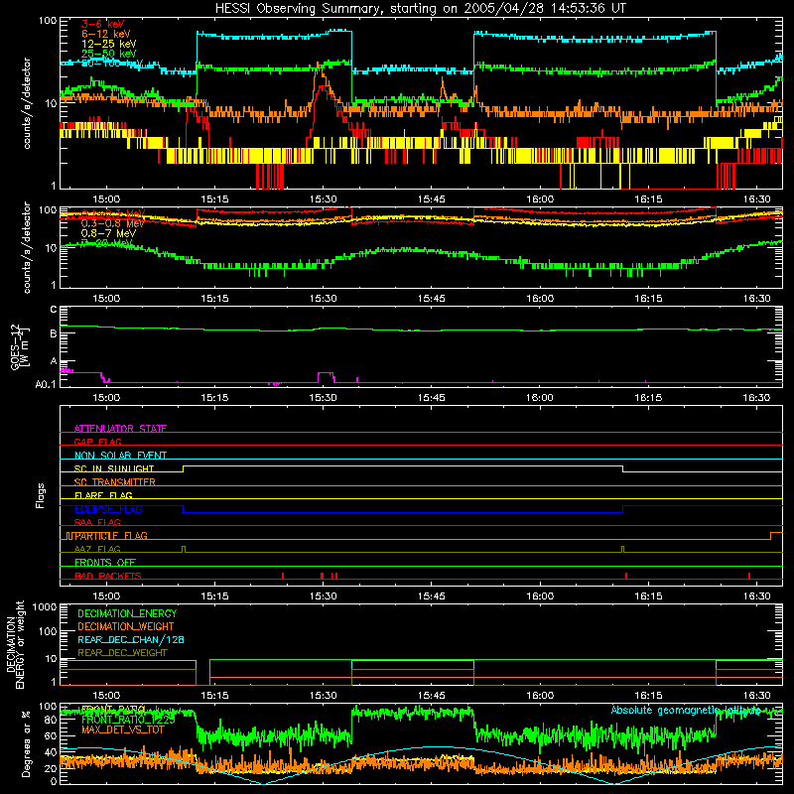Click the '16:00' tick under the decimation panel
This screenshot has height=794, width=794.
point(540,696)
